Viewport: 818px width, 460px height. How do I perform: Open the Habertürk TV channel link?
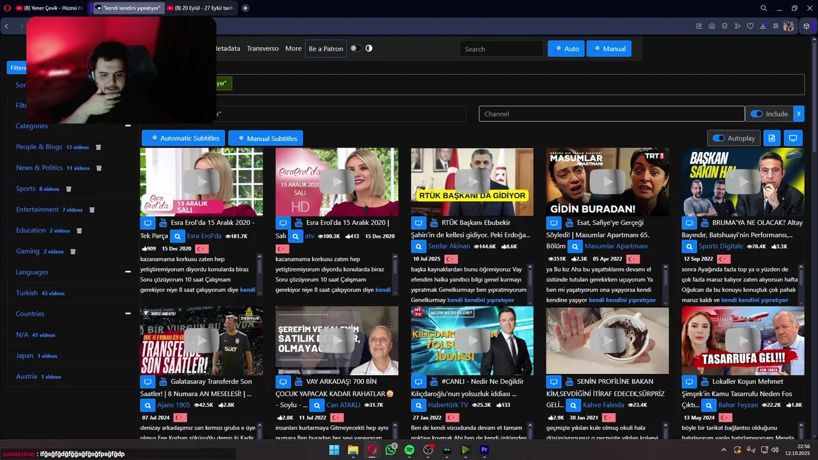click(x=448, y=405)
